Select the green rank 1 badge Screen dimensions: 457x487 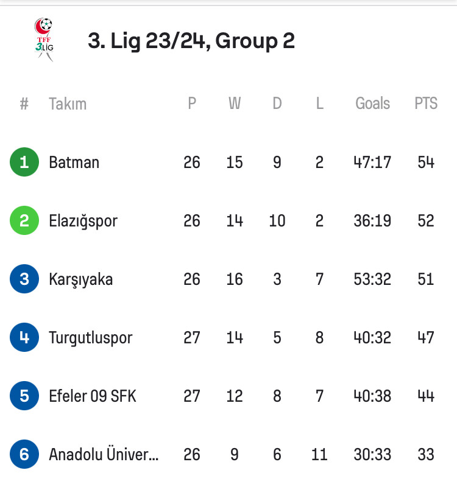click(x=24, y=162)
